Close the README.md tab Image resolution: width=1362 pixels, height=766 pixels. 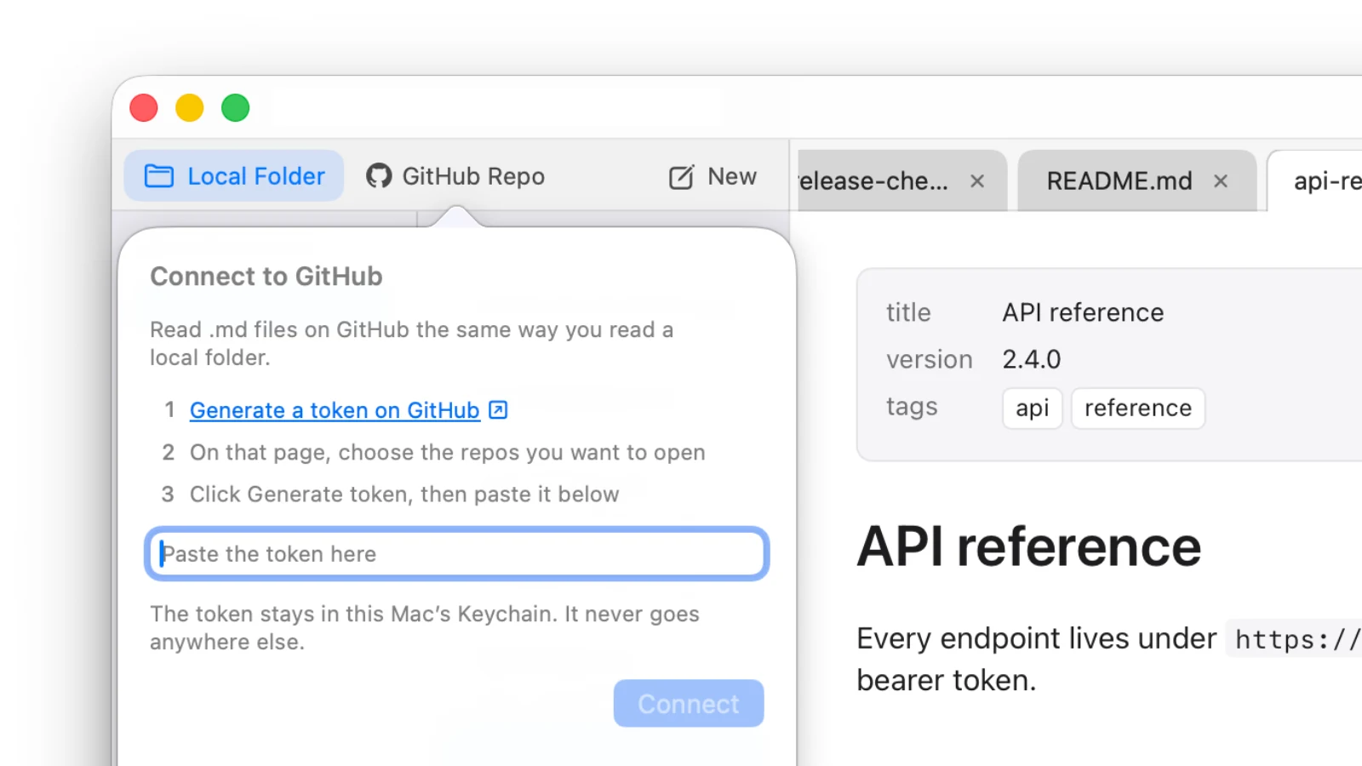pos(1221,181)
